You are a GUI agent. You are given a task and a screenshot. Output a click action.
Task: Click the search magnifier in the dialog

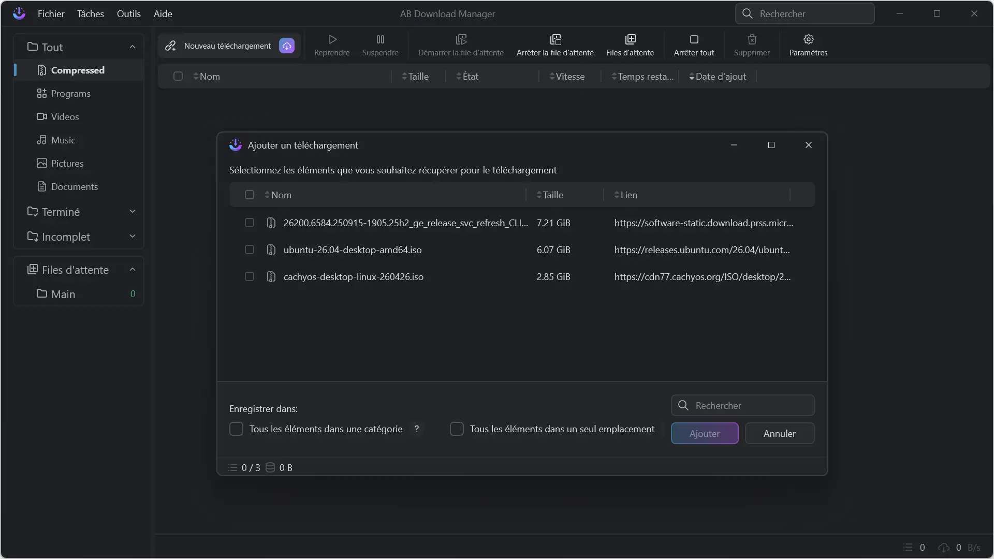(683, 405)
